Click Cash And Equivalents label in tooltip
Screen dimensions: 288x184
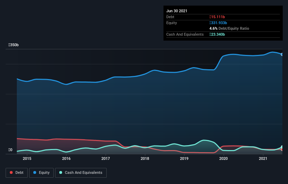185,34
